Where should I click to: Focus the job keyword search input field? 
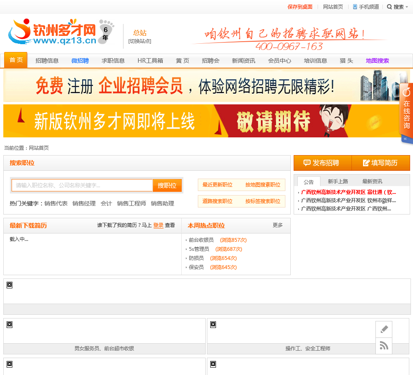point(82,186)
